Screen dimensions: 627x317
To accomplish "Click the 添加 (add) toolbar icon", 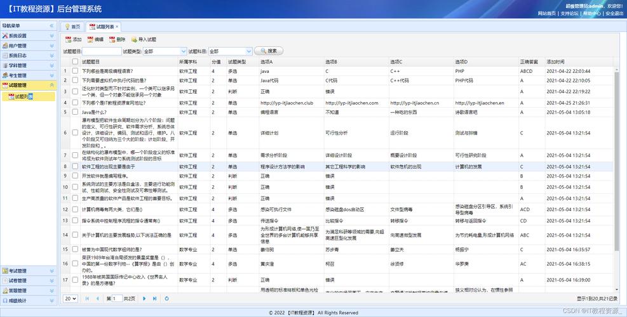I will (68, 39).
